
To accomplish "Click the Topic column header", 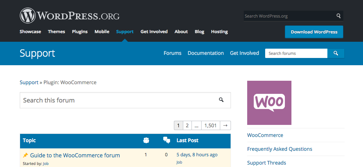I will tap(29, 140).
